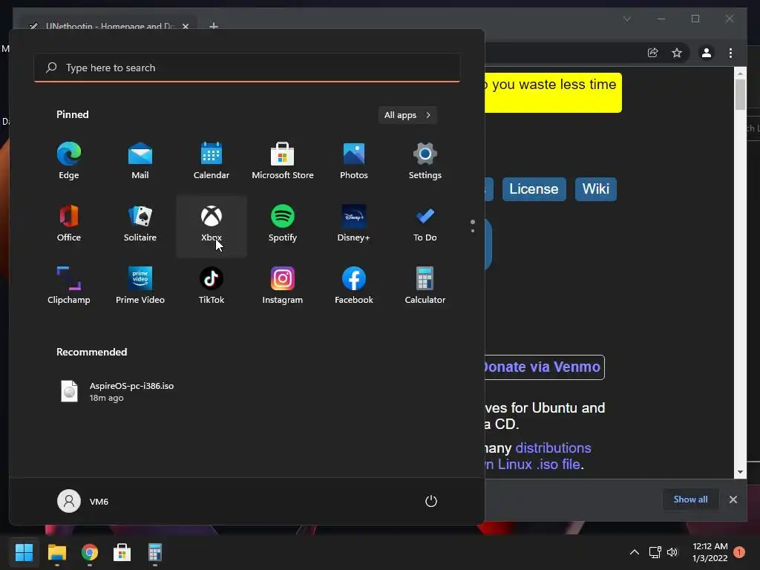Open File Explorer from the taskbar
Image resolution: width=760 pixels, height=570 pixels.
pos(56,552)
